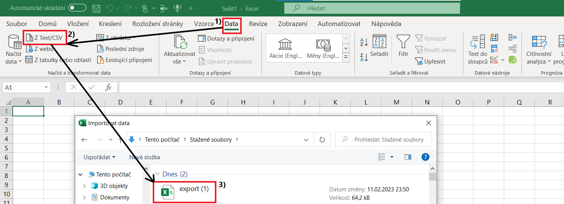Open the Nápověda tab
This screenshot has height=204, width=564.
(386, 24)
